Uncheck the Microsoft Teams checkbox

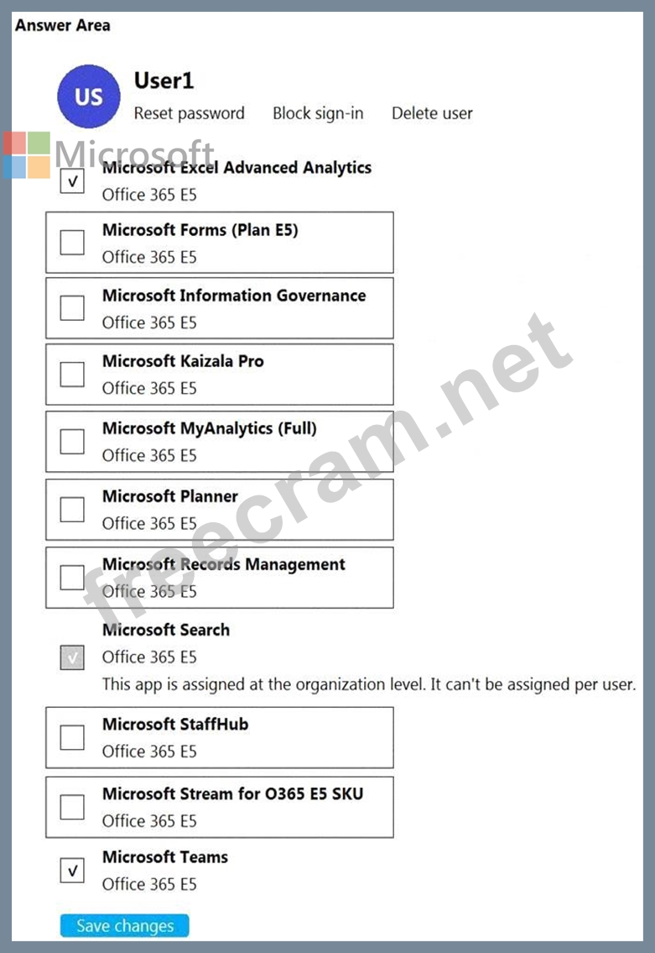tap(72, 871)
